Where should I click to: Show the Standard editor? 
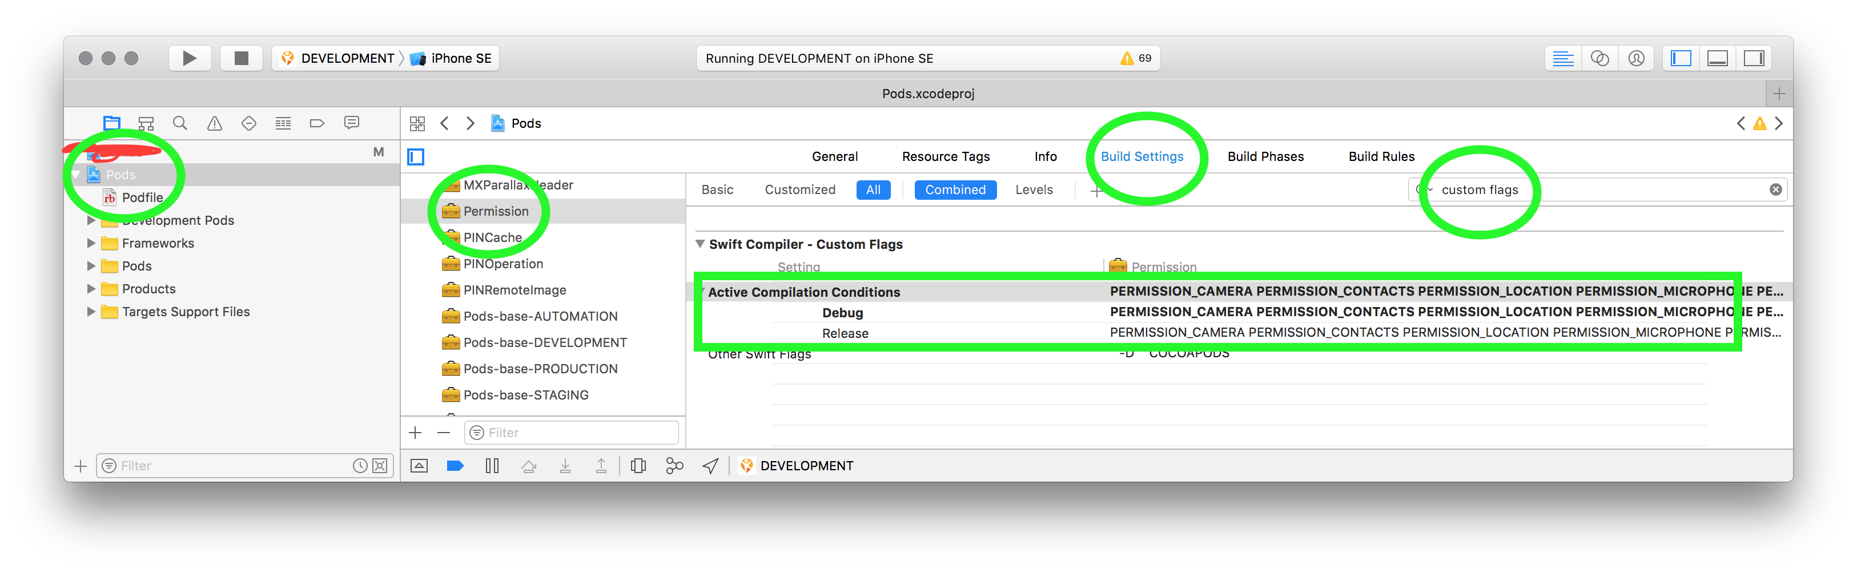coord(1563,58)
